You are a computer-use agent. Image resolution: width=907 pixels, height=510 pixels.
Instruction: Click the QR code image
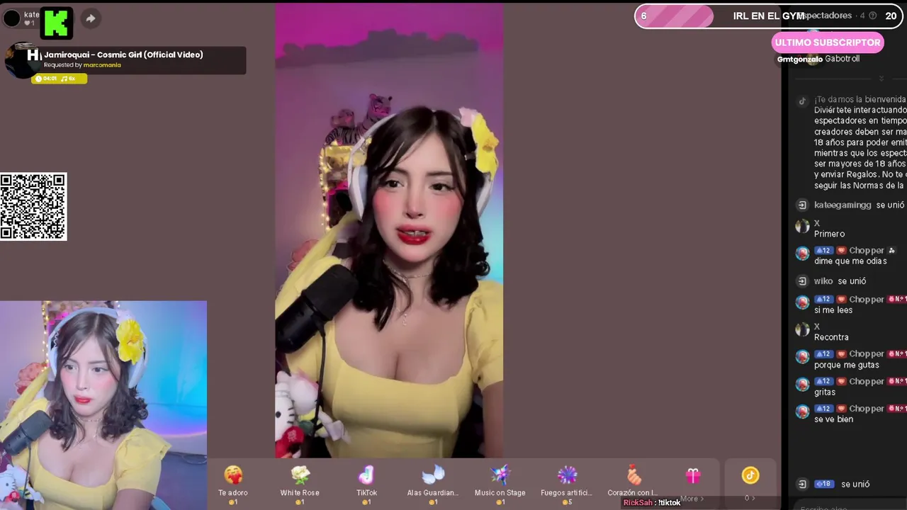pyautogui.click(x=33, y=207)
